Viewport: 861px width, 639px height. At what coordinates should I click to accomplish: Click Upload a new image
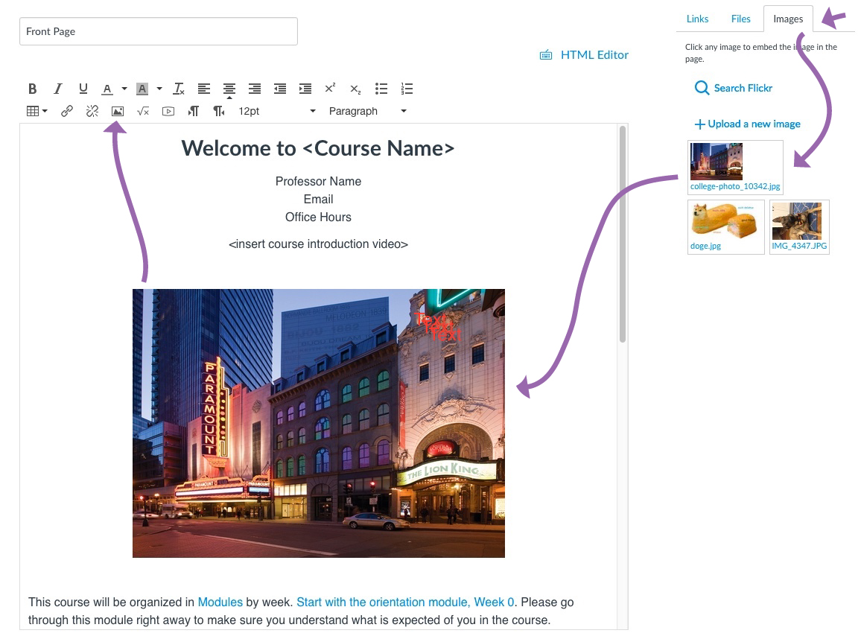coord(747,124)
